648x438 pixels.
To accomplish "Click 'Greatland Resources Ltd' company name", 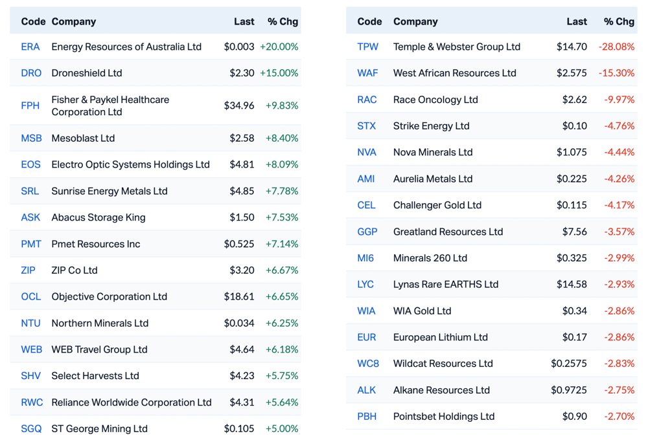I will 448,232.
